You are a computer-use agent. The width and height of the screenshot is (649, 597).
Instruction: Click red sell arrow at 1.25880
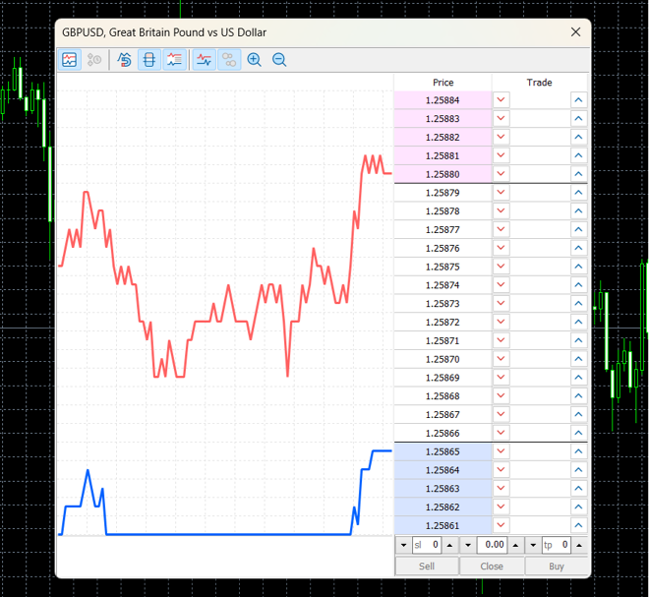click(x=501, y=174)
